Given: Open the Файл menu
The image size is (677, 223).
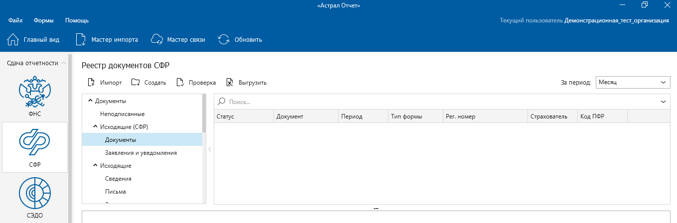Looking at the screenshot, I should 15,20.
